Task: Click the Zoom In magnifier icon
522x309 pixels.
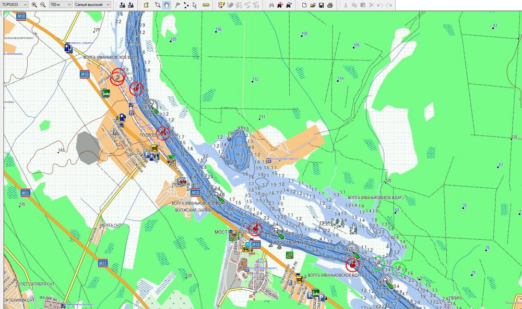Action: click(34, 5)
